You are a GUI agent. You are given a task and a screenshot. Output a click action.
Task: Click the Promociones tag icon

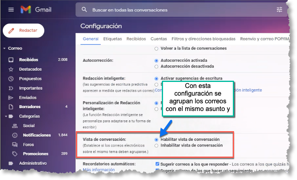pos(15,154)
